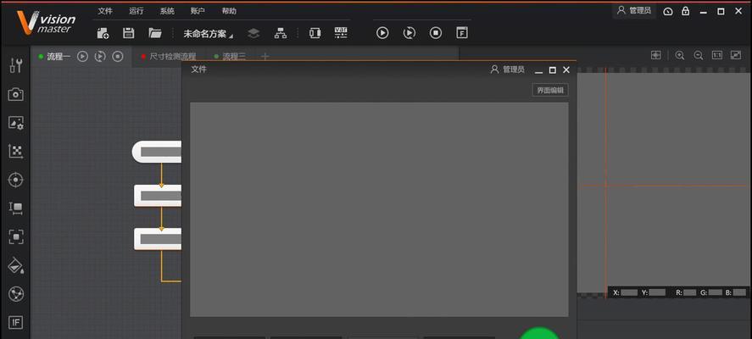Click 管理员 user in the dialog header
The width and height of the screenshot is (752, 339).
coord(507,69)
